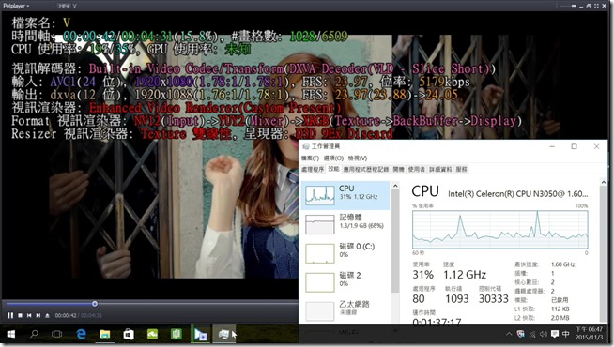The width and height of the screenshot is (614, 347).
Task: Switch to 應用程式歷程記錄 tab
Action: [x=366, y=169]
